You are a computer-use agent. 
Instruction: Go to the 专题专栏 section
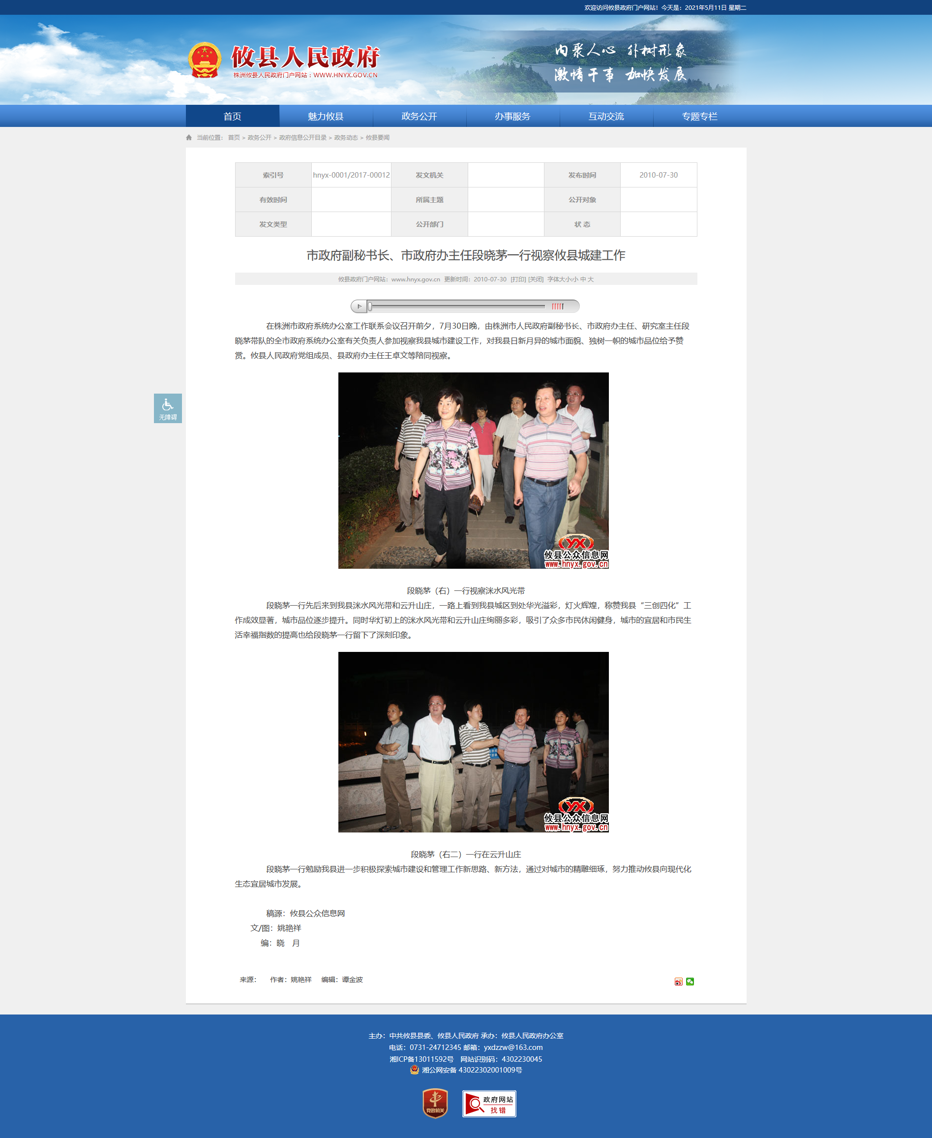tap(699, 116)
